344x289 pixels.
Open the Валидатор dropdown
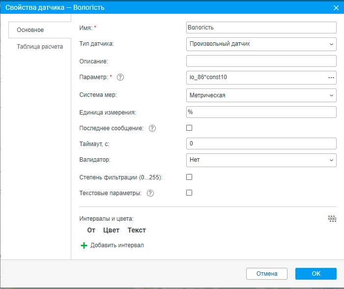click(261, 160)
